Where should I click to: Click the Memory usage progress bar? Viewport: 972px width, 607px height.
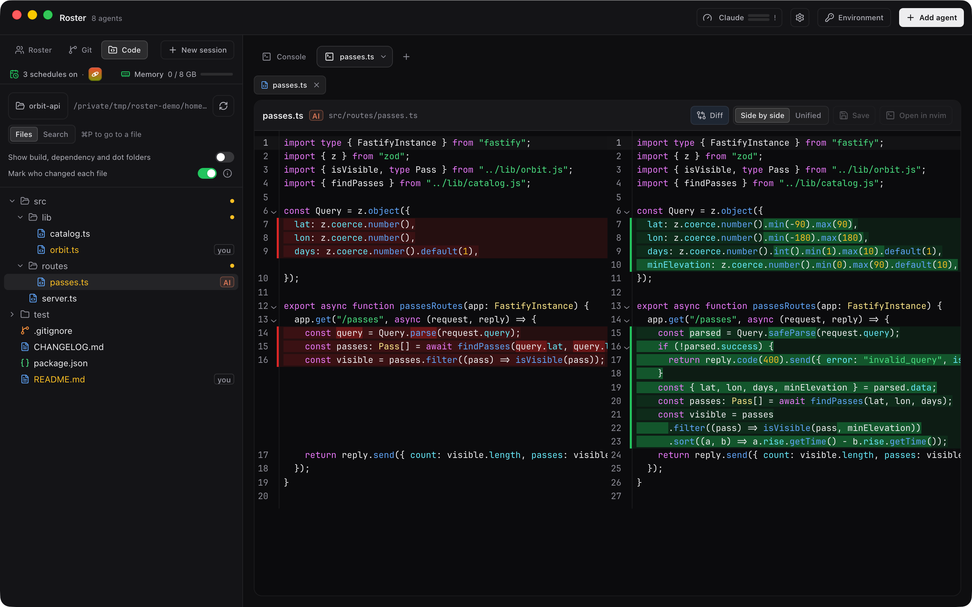[x=216, y=74]
